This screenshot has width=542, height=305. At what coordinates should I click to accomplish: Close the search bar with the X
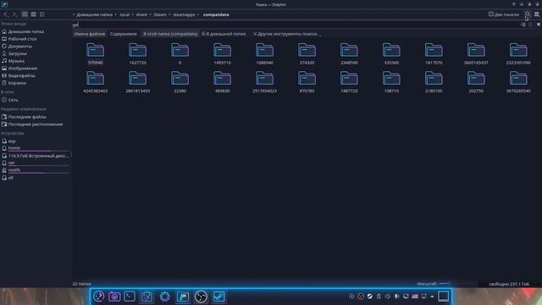[539, 25]
